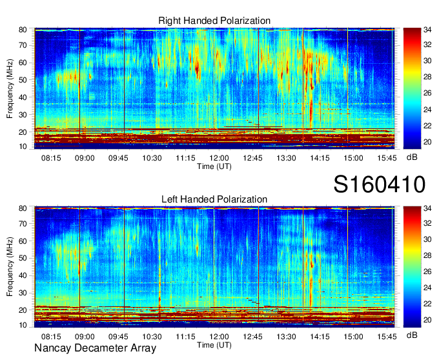439x356 pixels.
Task: Click the bottom panel 'Time (UT)' axis label
Action: [x=214, y=345]
